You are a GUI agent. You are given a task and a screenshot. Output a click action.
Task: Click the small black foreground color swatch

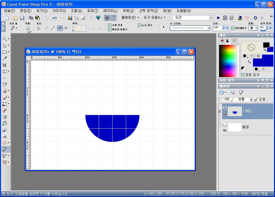(266, 45)
